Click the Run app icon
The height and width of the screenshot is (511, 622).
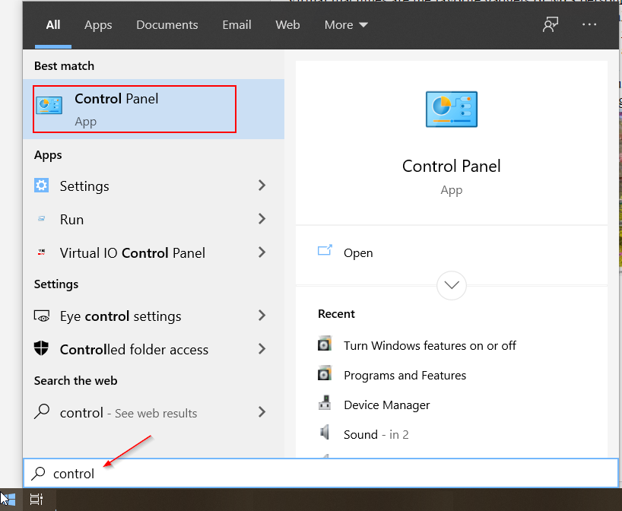(x=41, y=218)
